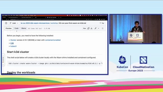Open the Apple menu in menu bar
The height and width of the screenshot is (92, 163).
pos(3,15)
